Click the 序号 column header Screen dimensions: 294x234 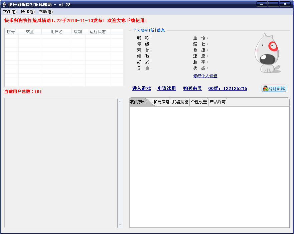[x=11, y=31]
